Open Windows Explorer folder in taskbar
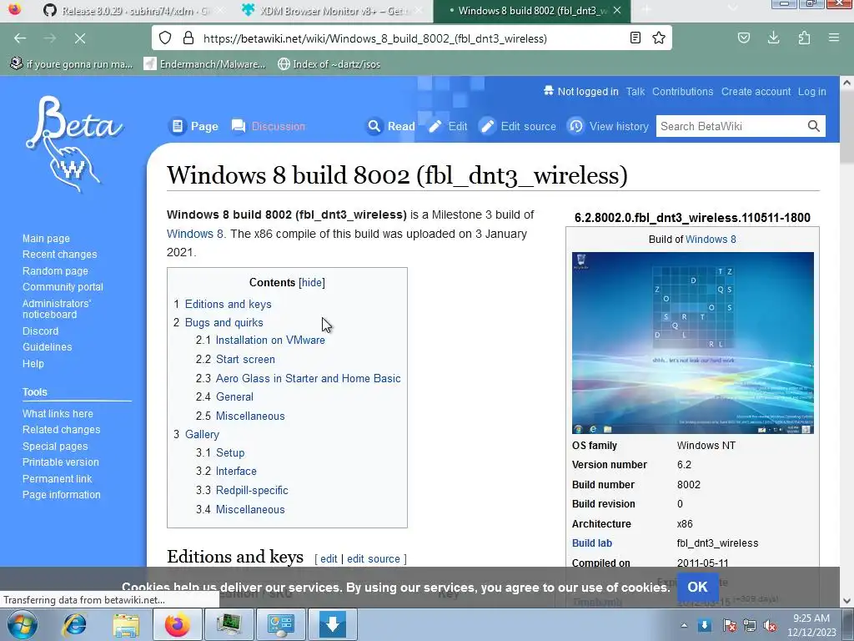This screenshot has width=854, height=641. pos(126,624)
